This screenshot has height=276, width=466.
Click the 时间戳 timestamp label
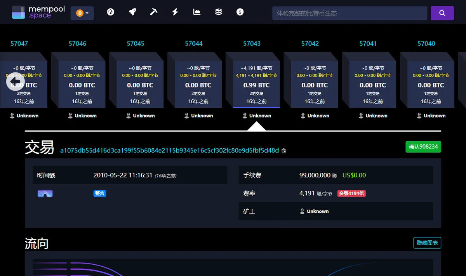(x=46, y=175)
